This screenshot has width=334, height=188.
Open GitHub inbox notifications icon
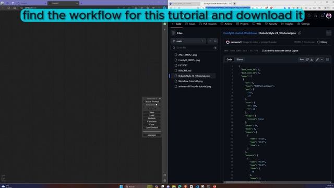coord(322,16)
